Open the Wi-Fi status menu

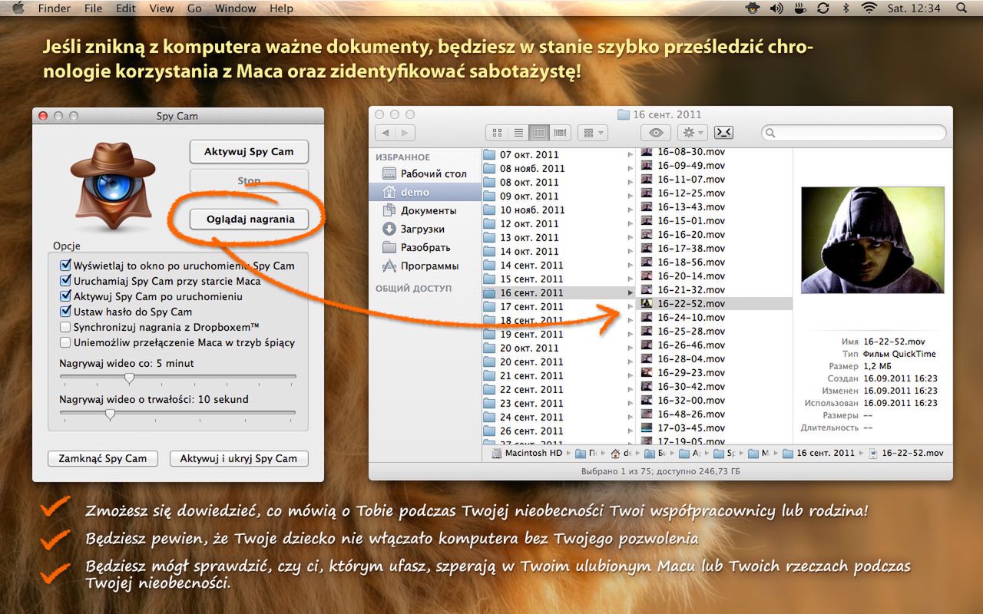(869, 8)
